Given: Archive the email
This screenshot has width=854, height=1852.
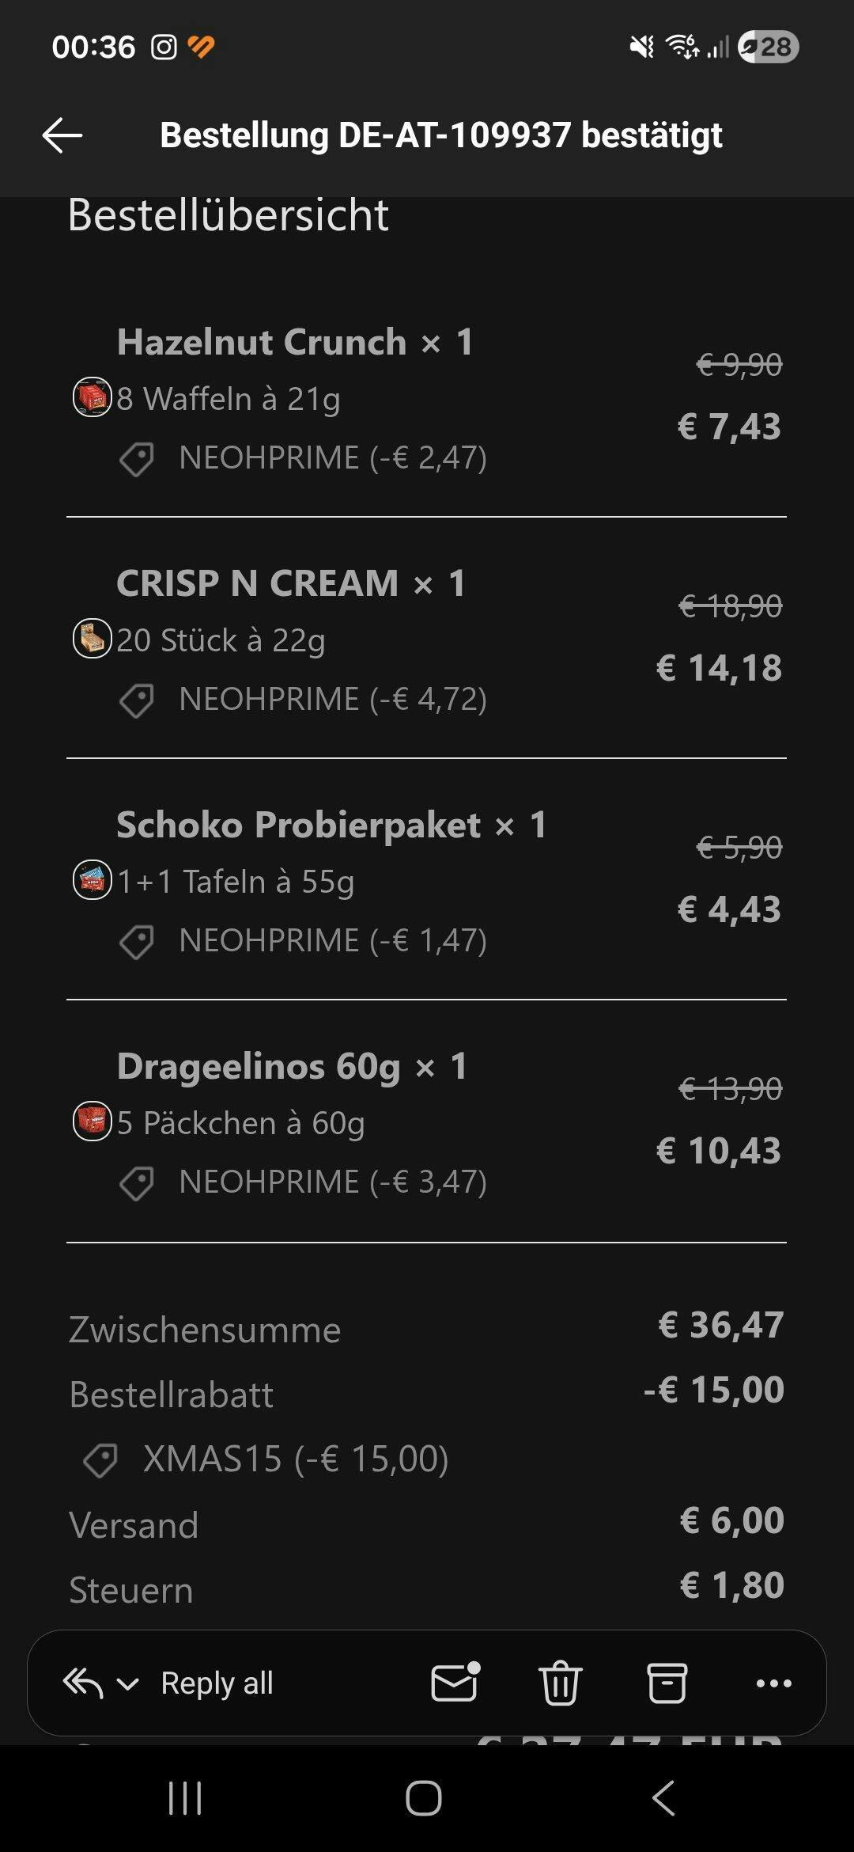Looking at the screenshot, I should pyautogui.click(x=667, y=1683).
